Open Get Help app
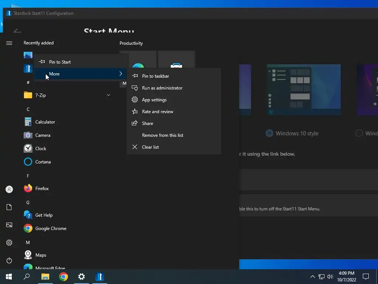378x284 pixels. tap(68, 215)
